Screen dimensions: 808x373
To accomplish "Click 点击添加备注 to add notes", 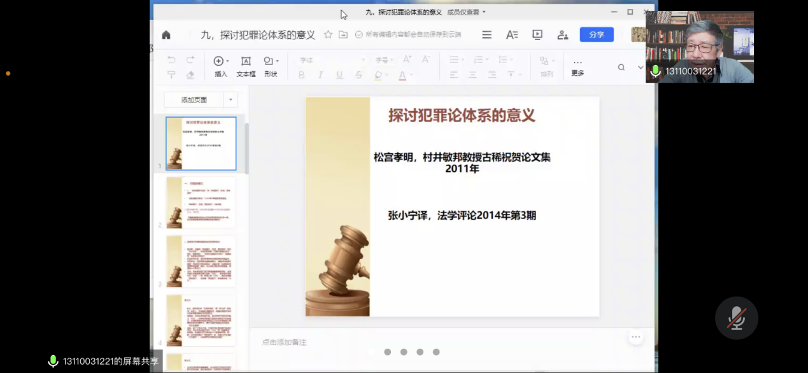I will pos(285,342).
